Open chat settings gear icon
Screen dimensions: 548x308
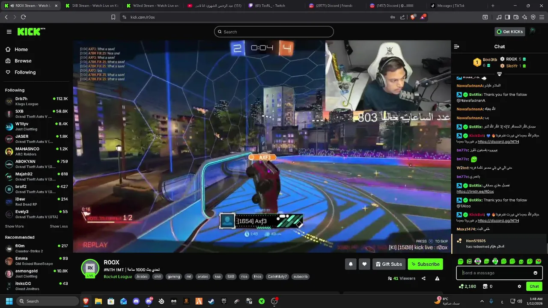click(519, 286)
